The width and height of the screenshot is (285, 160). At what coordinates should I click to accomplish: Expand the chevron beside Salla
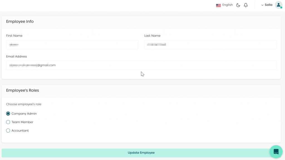point(262,5)
